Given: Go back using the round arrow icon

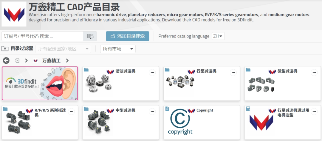Looking at the screenshot, I should click(6, 60).
